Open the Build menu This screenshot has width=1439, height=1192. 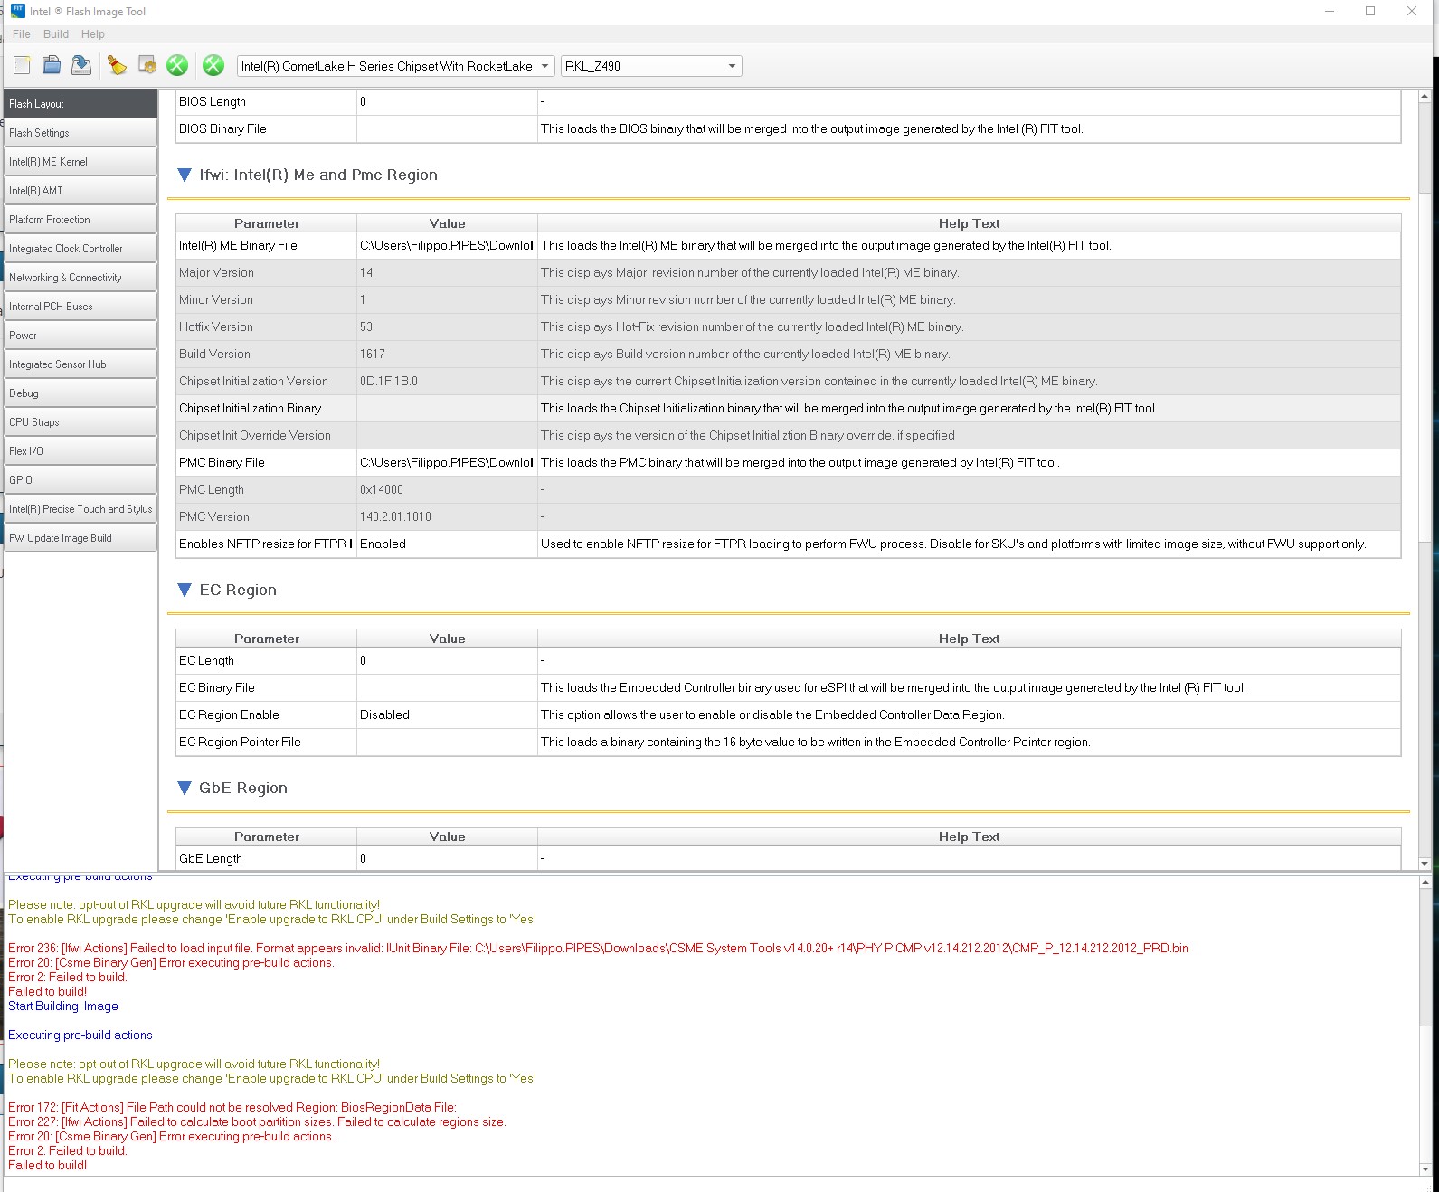(56, 34)
